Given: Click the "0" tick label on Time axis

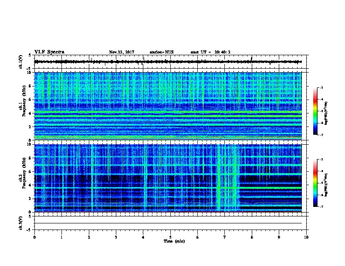Looking at the screenshot, I should [x=34, y=237].
